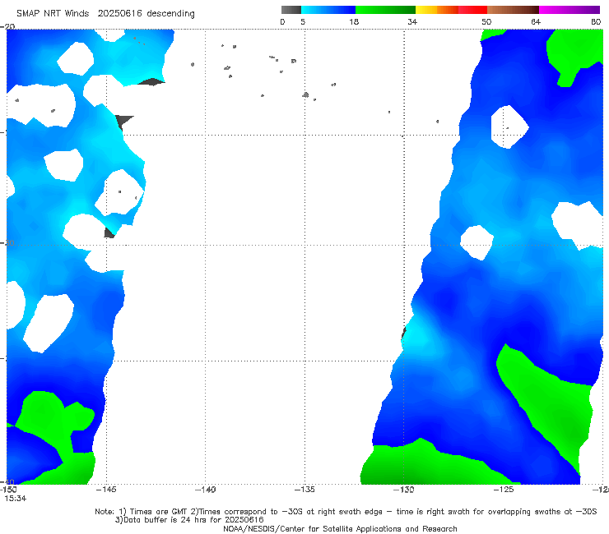Click the green segment of the wind color bar

coord(385,10)
